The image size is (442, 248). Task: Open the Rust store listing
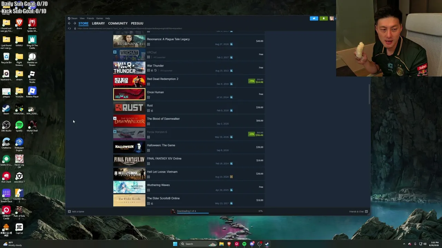click(189, 107)
